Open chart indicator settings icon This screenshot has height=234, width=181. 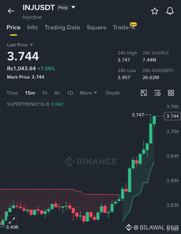click(157, 93)
